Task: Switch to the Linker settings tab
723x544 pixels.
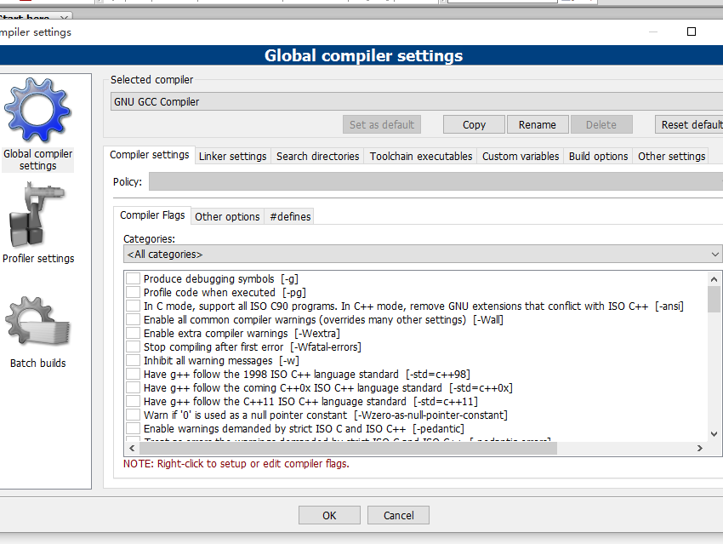Action: [x=232, y=157]
